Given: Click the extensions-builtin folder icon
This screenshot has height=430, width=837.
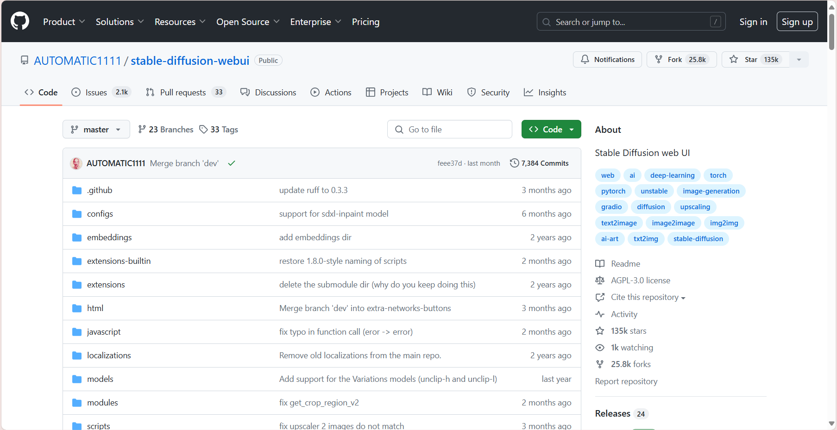Looking at the screenshot, I should tap(77, 261).
